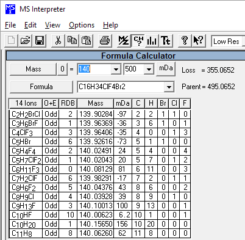The height and width of the screenshot is (240, 245).
Task: Click the mDa column header in table
Action: tap(122, 103)
